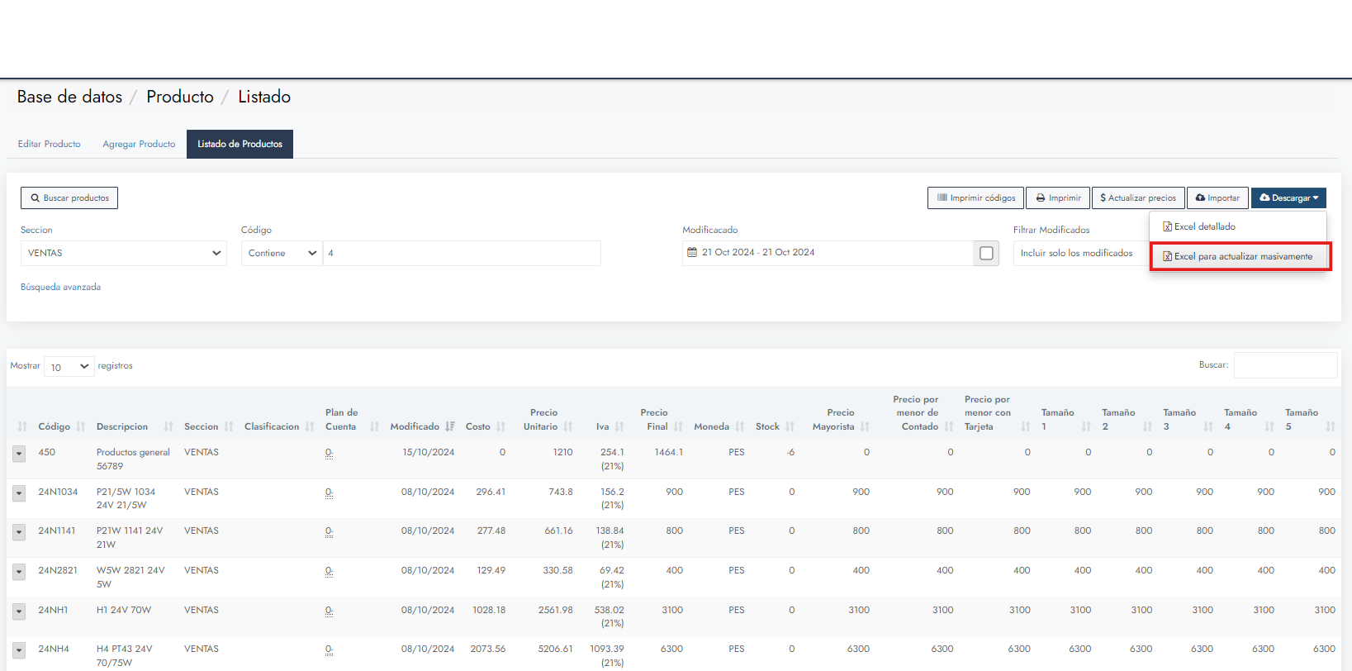
Task: Sort table by Tamaño 3 column
Action: coord(1188,419)
